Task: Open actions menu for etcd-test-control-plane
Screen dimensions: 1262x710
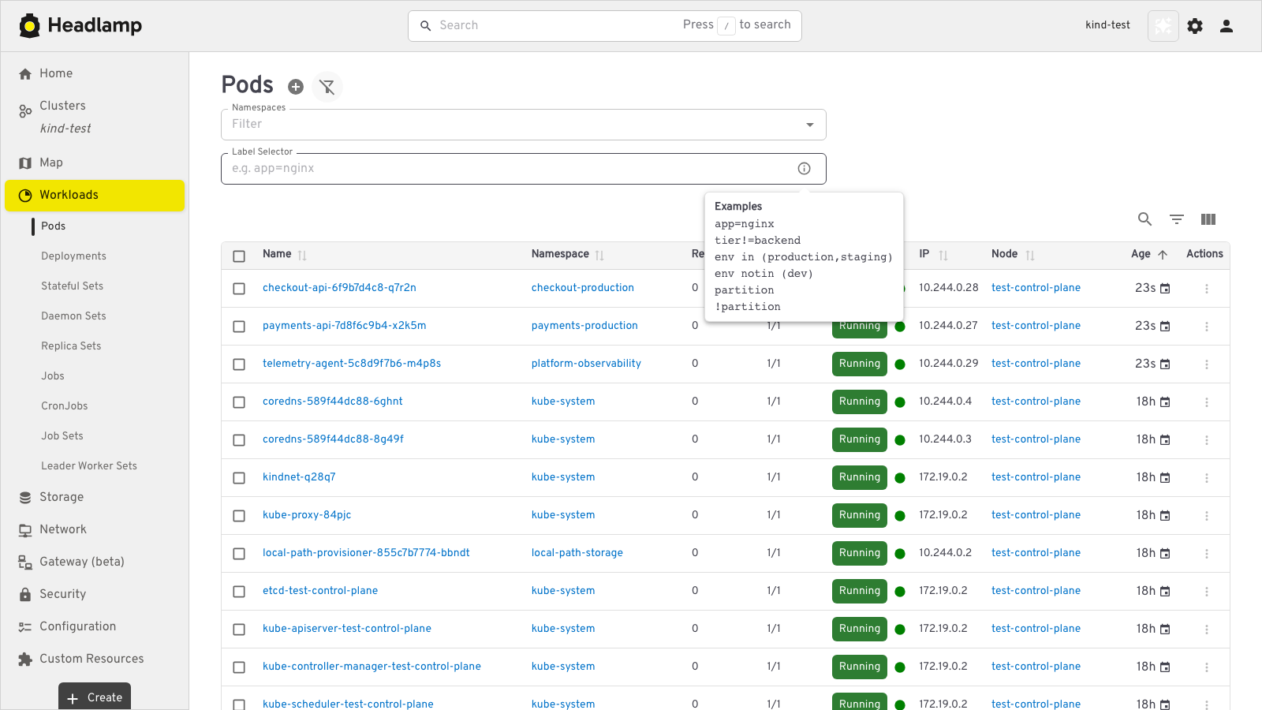Action: click(1207, 592)
